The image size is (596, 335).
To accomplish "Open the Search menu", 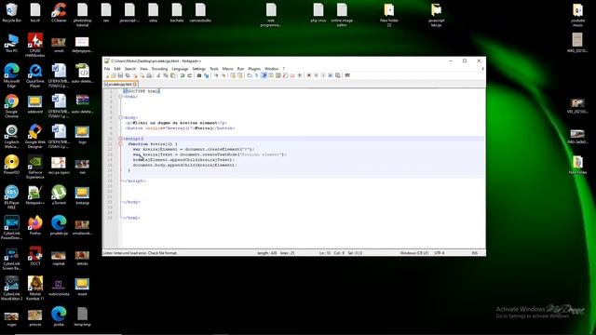I will [130, 69].
